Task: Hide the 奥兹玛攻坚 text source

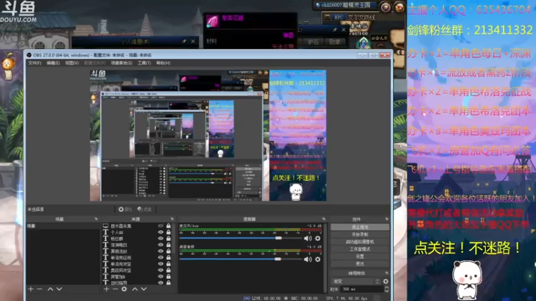Action: pos(160,270)
